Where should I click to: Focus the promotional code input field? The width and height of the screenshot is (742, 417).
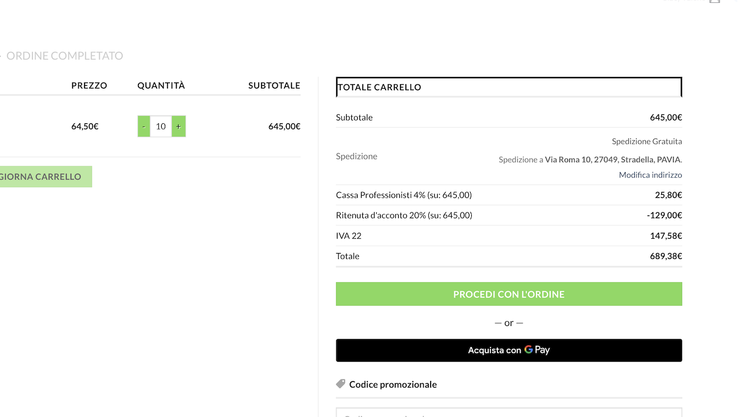tap(508, 413)
